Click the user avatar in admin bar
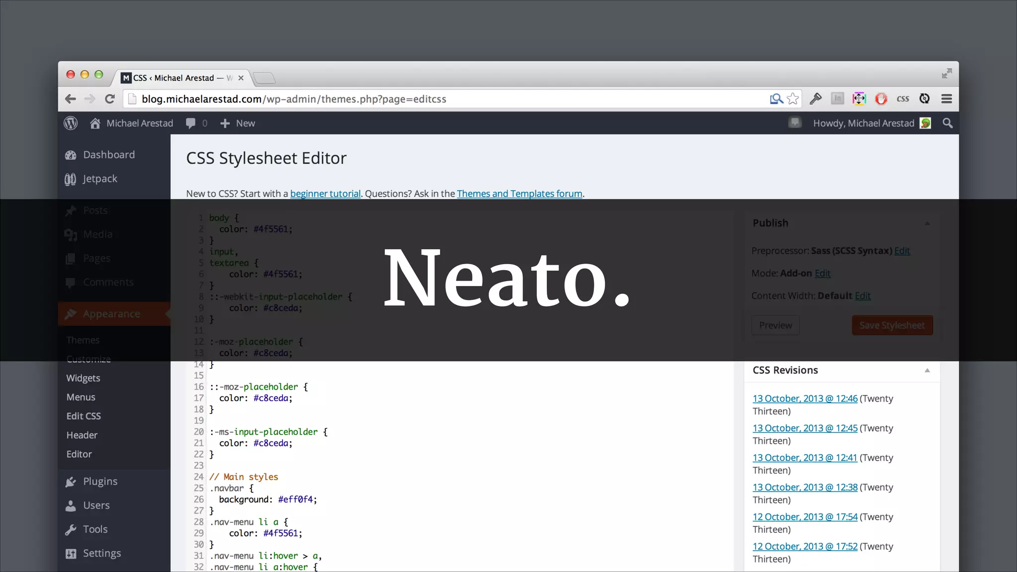 (926, 123)
